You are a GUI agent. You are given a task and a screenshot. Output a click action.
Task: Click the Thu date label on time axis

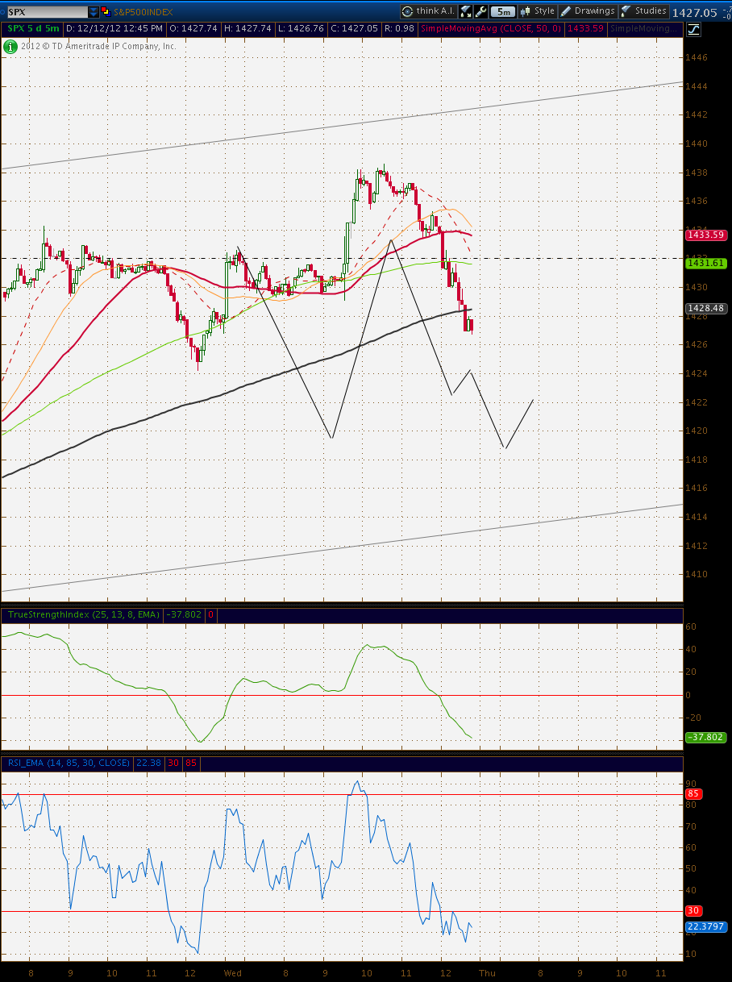pyautogui.click(x=487, y=973)
